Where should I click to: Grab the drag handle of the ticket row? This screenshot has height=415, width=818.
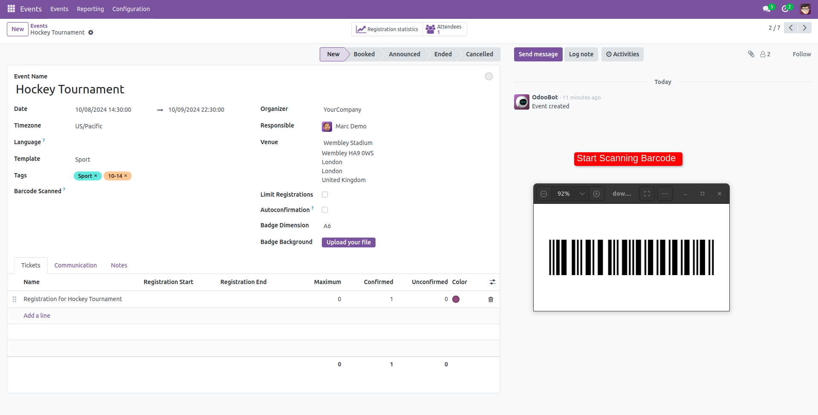[x=14, y=299]
